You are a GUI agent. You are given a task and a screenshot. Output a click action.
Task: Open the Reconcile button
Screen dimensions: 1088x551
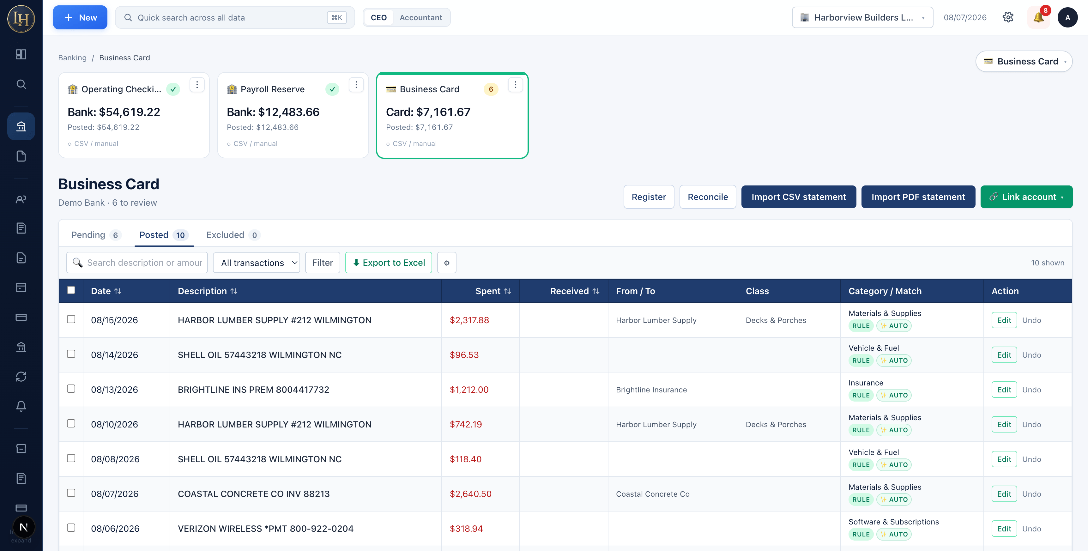(x=707, y=197)
